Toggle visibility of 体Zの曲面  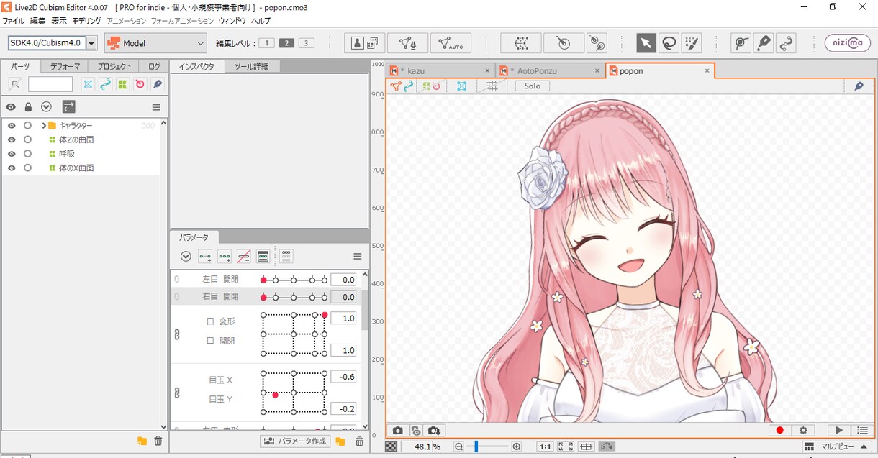(12, 139)
